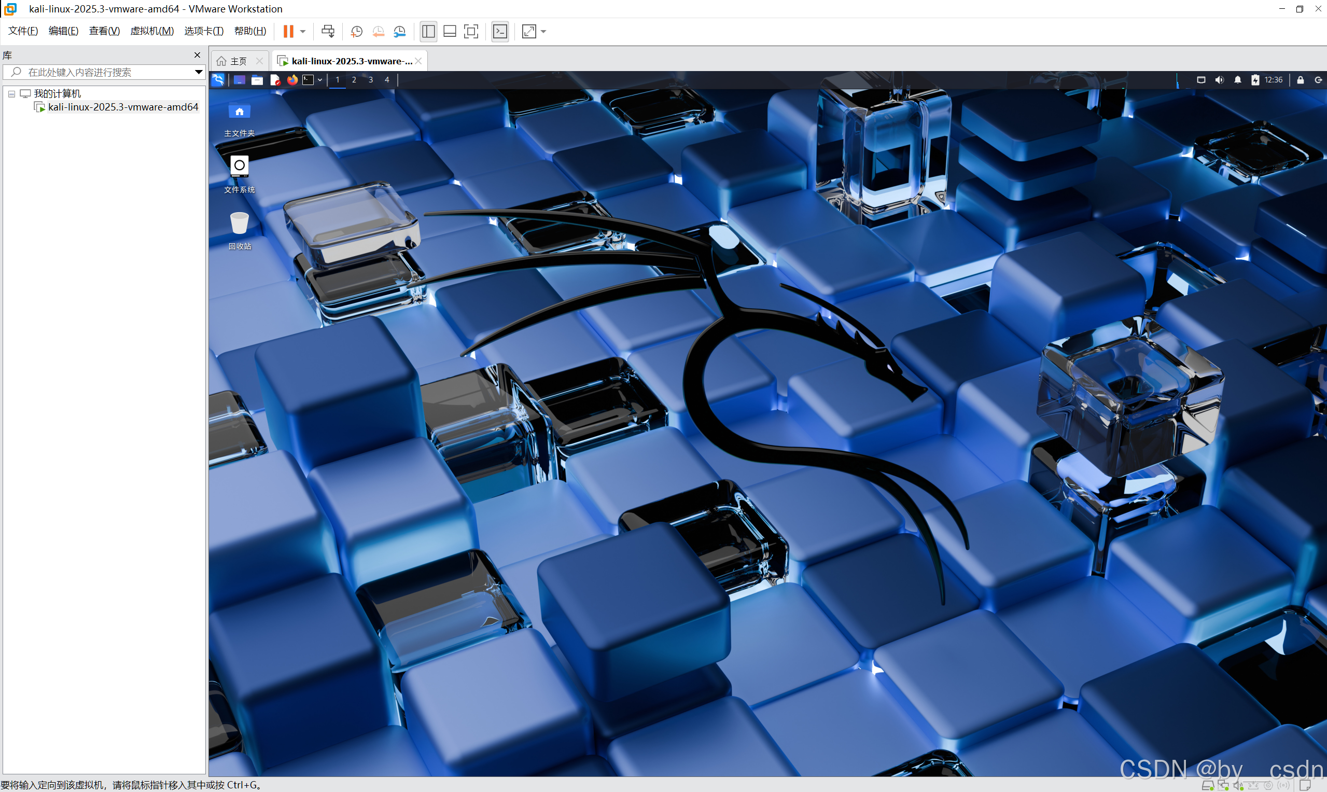Collapse the 我的计算机 tree node
The width and height of the screenshot is (1327, 792).
coord(11,94)
